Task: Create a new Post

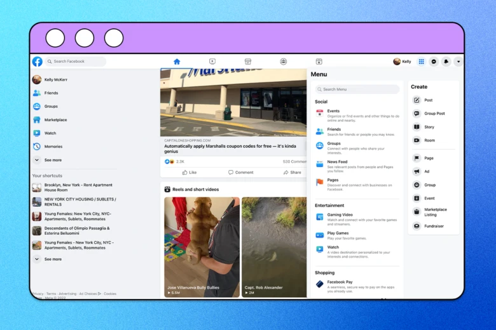Action: point(423,100)
